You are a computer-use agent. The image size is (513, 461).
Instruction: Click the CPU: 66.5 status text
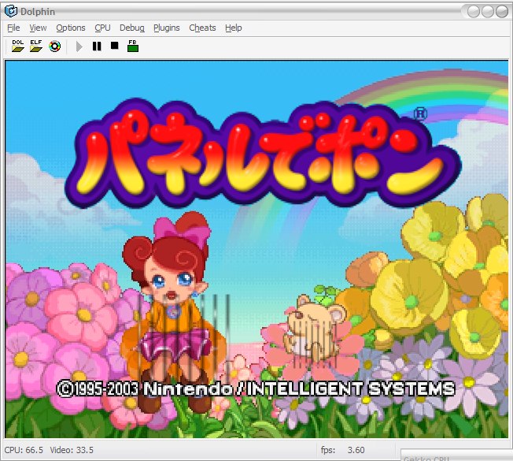click(24, 450)
